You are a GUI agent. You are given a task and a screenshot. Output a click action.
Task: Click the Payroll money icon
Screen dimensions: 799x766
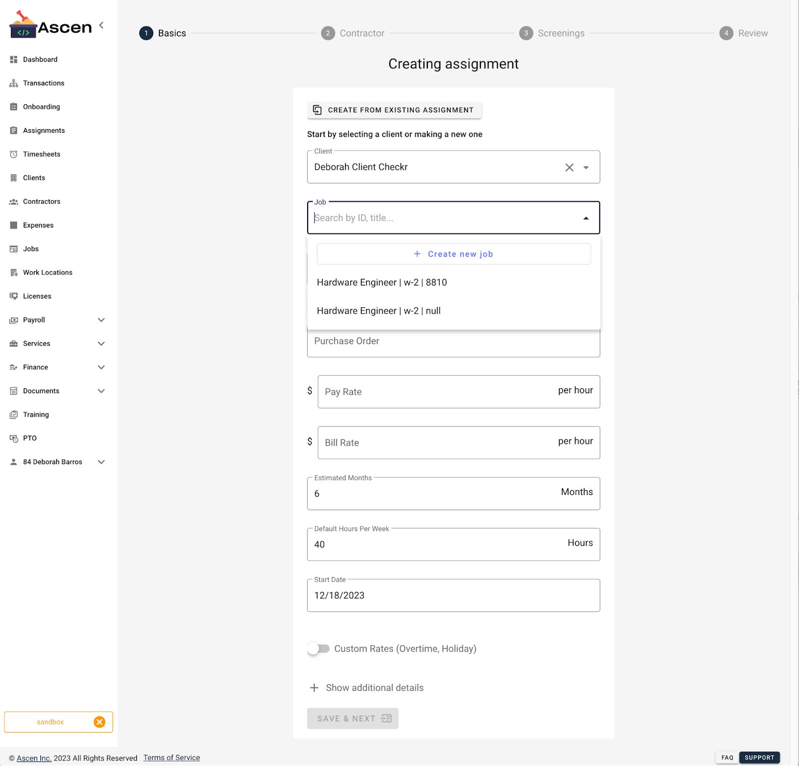(x=13, y=320)
